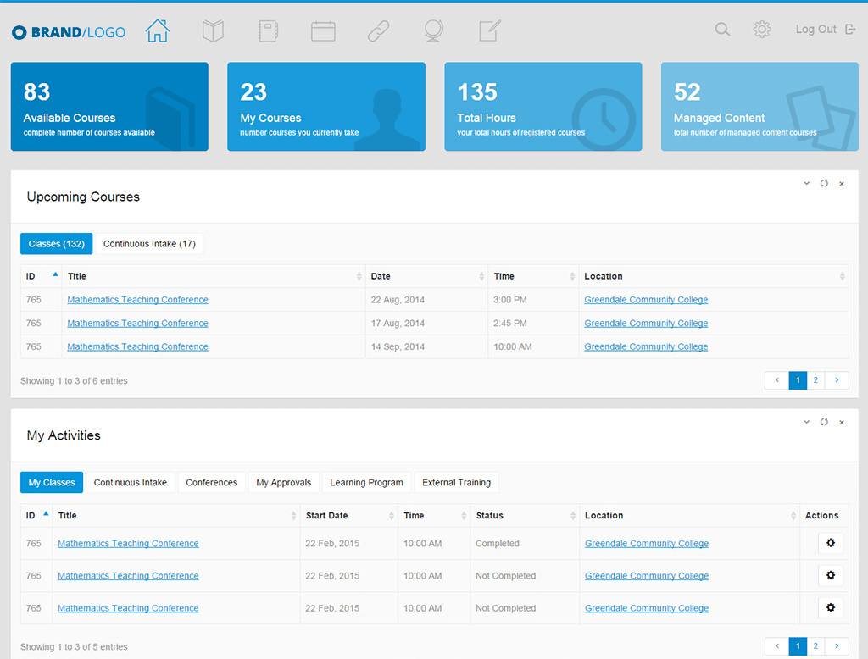Click the chain link icon in the navigation
Viewport: 868px width, 659px height.
(378, 31)
